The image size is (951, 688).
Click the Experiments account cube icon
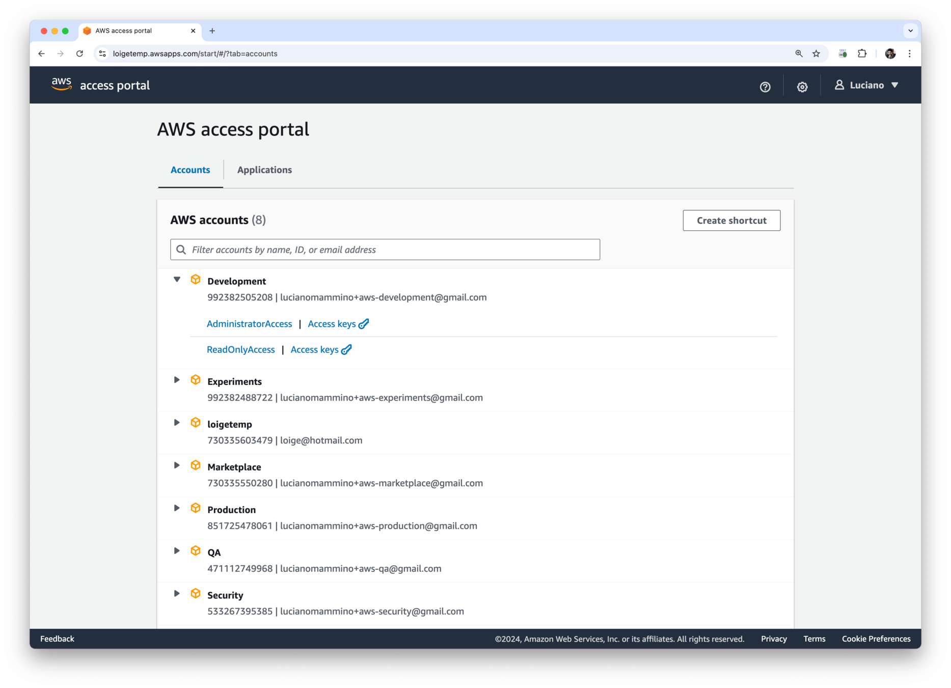tap(196, 380)
